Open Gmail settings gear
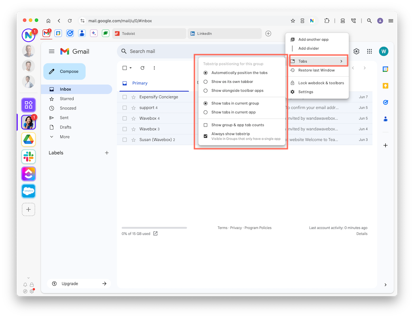Image resolution: width=414 pixels, height=318 pixels. pos(357,51)
